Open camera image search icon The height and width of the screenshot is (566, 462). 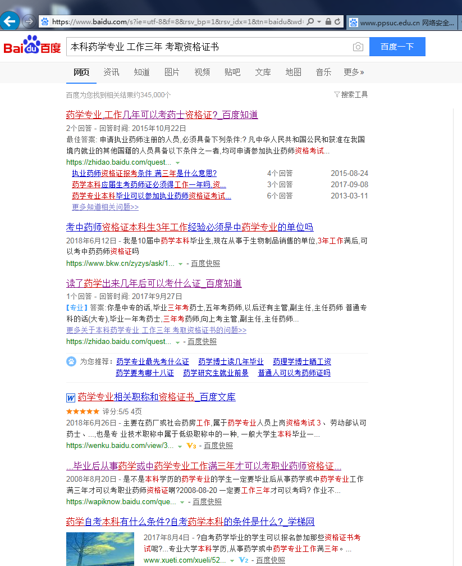(358, 47)
